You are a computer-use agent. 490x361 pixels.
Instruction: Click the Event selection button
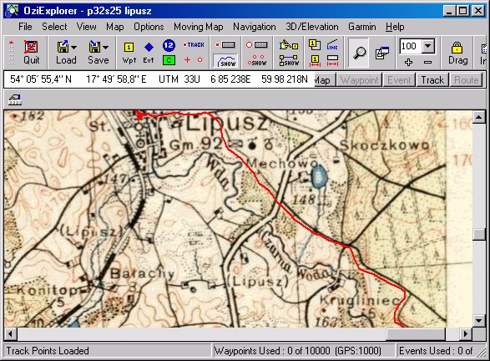pos(399,80)
